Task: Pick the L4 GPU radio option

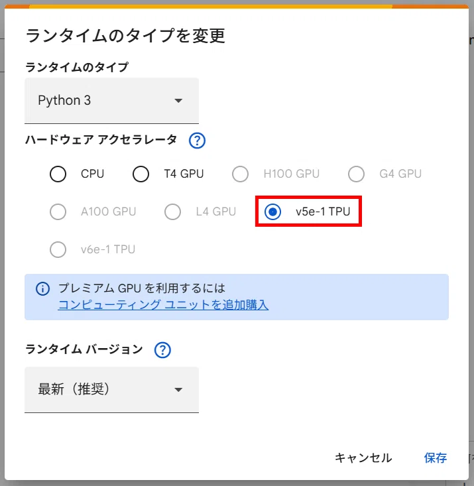Action: point(172,212)
